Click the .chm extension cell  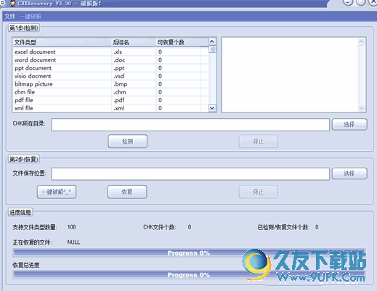[x=120, y=92]
